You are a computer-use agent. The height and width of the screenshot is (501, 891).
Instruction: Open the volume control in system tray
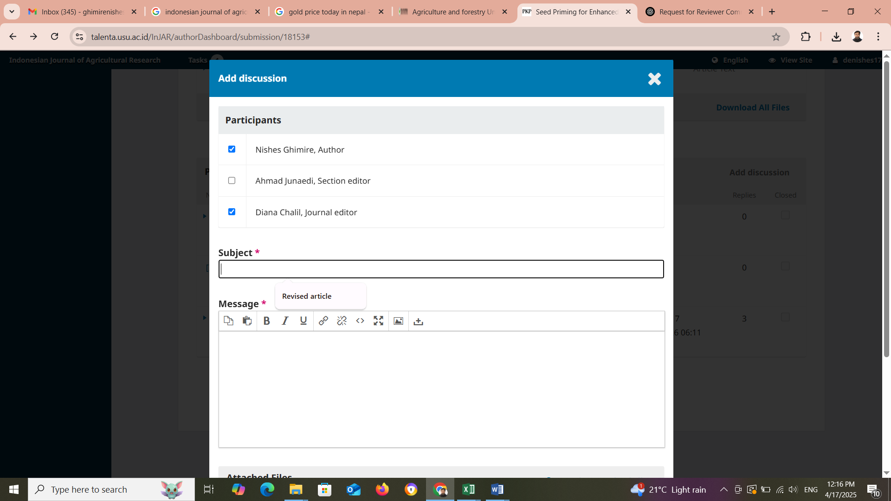tap(793, 489)
